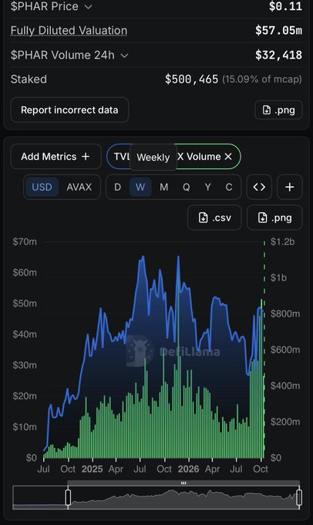Open the Fully Diluted Valuation link
Screen dimensions: 313x525
point(69,30)
